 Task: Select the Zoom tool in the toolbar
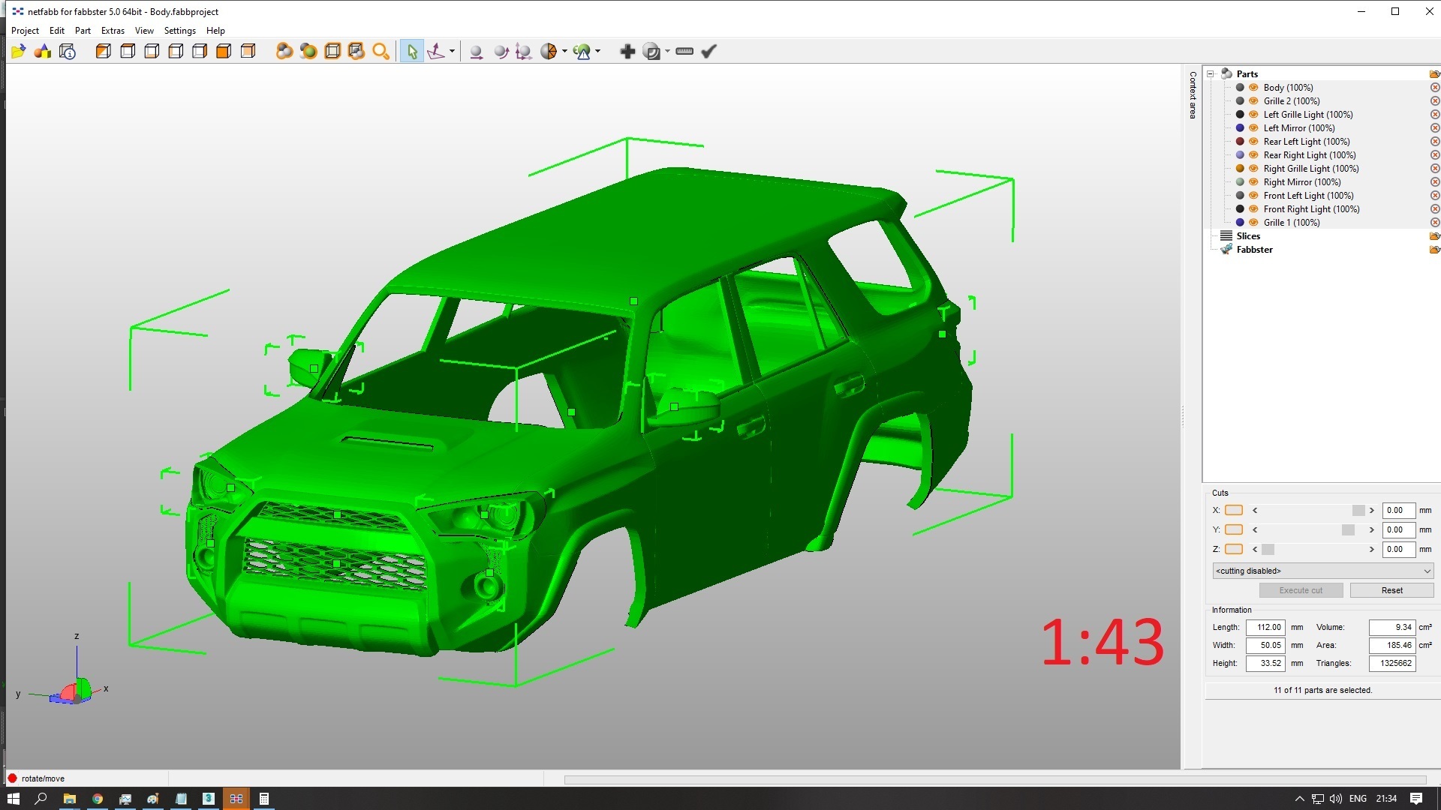pyautogui.click(x=381, y=51)
